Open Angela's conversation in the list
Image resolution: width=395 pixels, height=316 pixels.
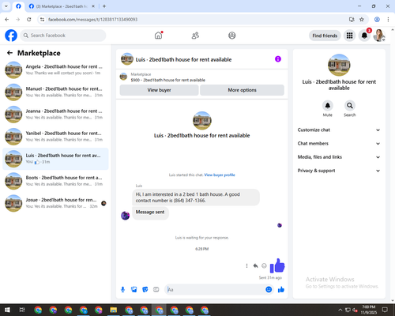tap(55, 70)
